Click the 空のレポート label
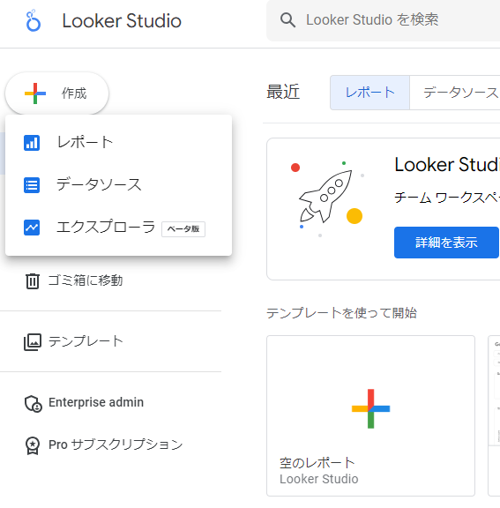500x508 pixels. pyautogui.click(x=317, y=463)
